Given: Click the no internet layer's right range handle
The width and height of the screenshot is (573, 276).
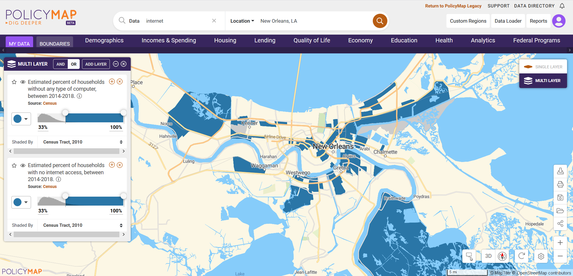Looking at the screenshot, I should tap(123, 196).
